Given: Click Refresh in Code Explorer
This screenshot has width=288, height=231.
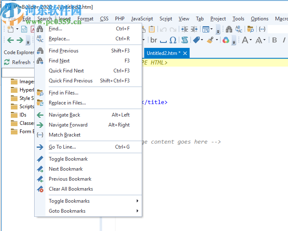Looking at the screenshot, I should 17,62.
